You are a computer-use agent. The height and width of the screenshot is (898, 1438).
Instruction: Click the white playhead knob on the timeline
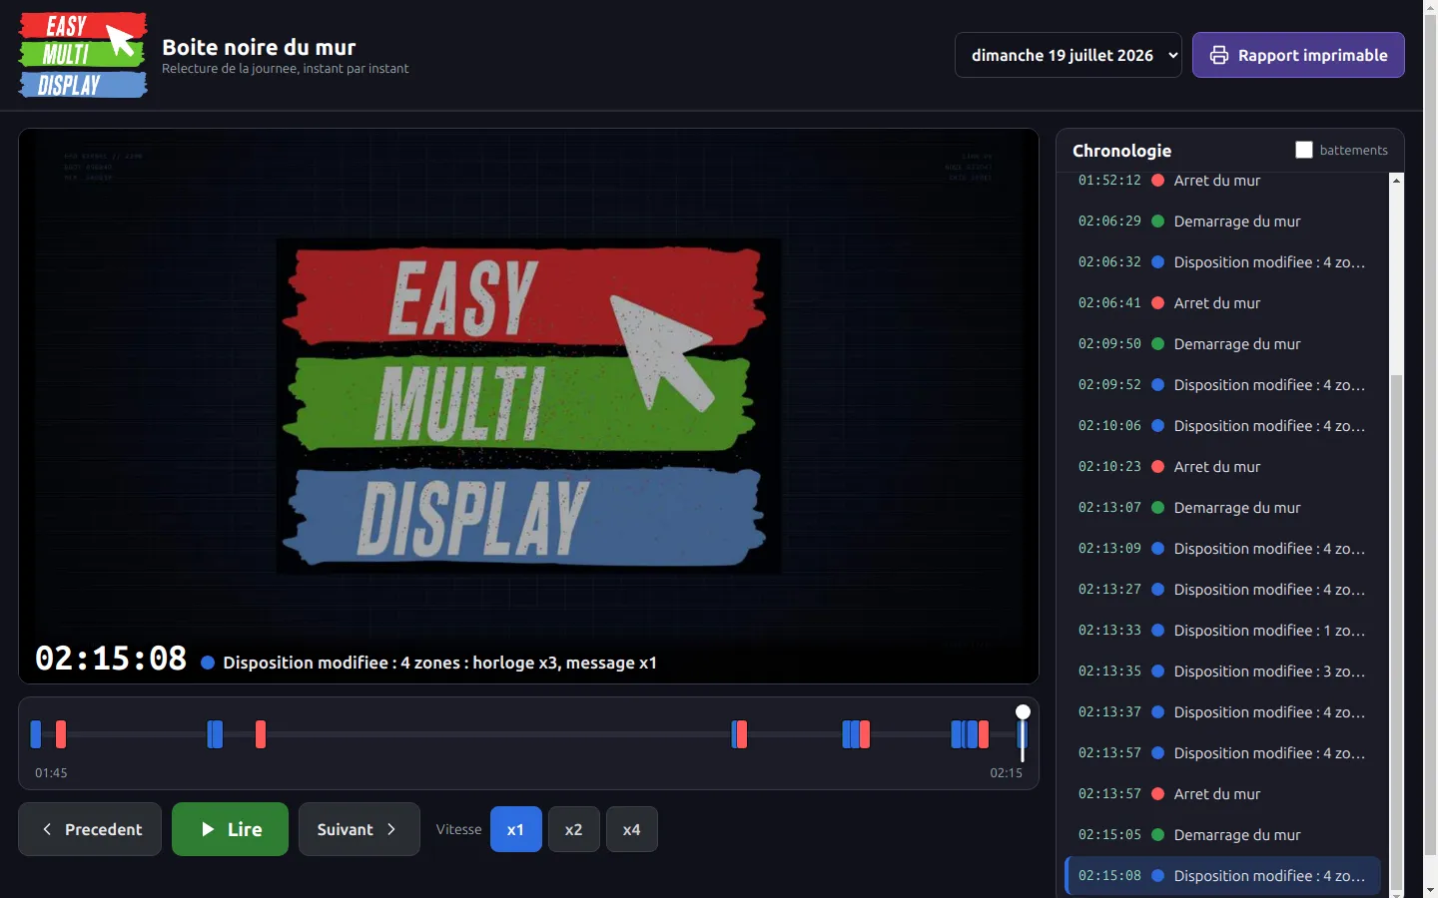point(1023,711)
